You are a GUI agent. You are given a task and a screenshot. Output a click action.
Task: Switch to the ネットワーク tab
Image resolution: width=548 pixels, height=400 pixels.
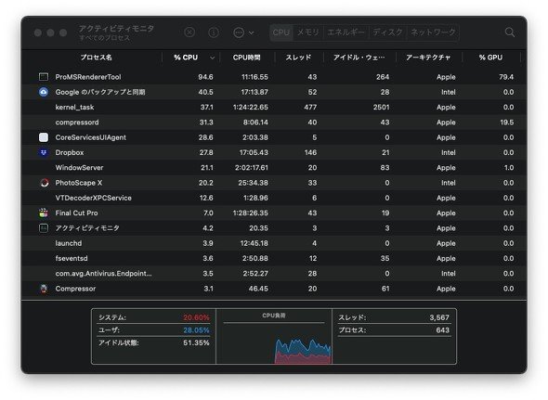[433, 32]
